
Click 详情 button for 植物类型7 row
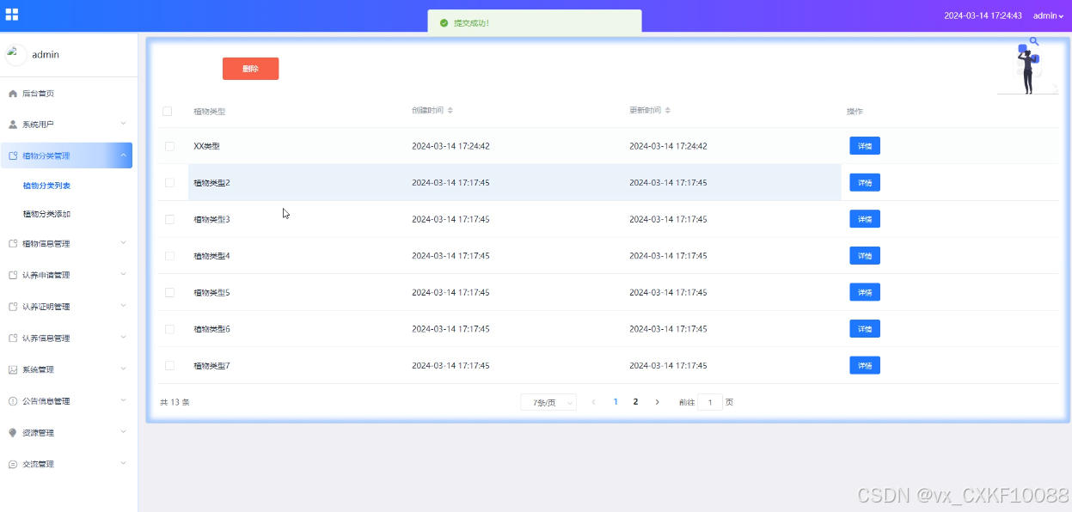click(x=865, y=365)
